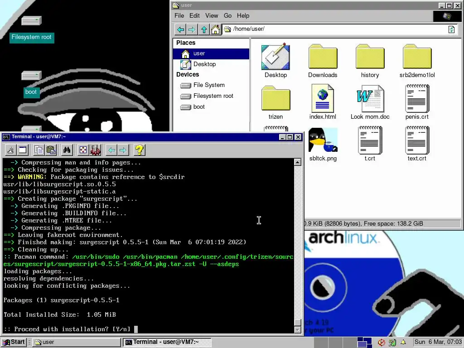The width and height of the screenshot is (464, 348).
Task: Select the history folder
Action: tap(370, 61)
